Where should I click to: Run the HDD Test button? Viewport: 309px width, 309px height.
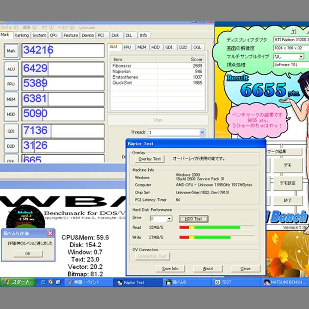point(194,219)
